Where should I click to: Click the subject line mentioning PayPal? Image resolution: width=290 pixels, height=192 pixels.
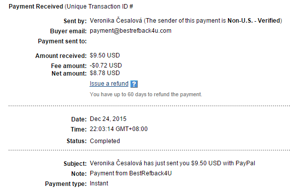[172, 163]
